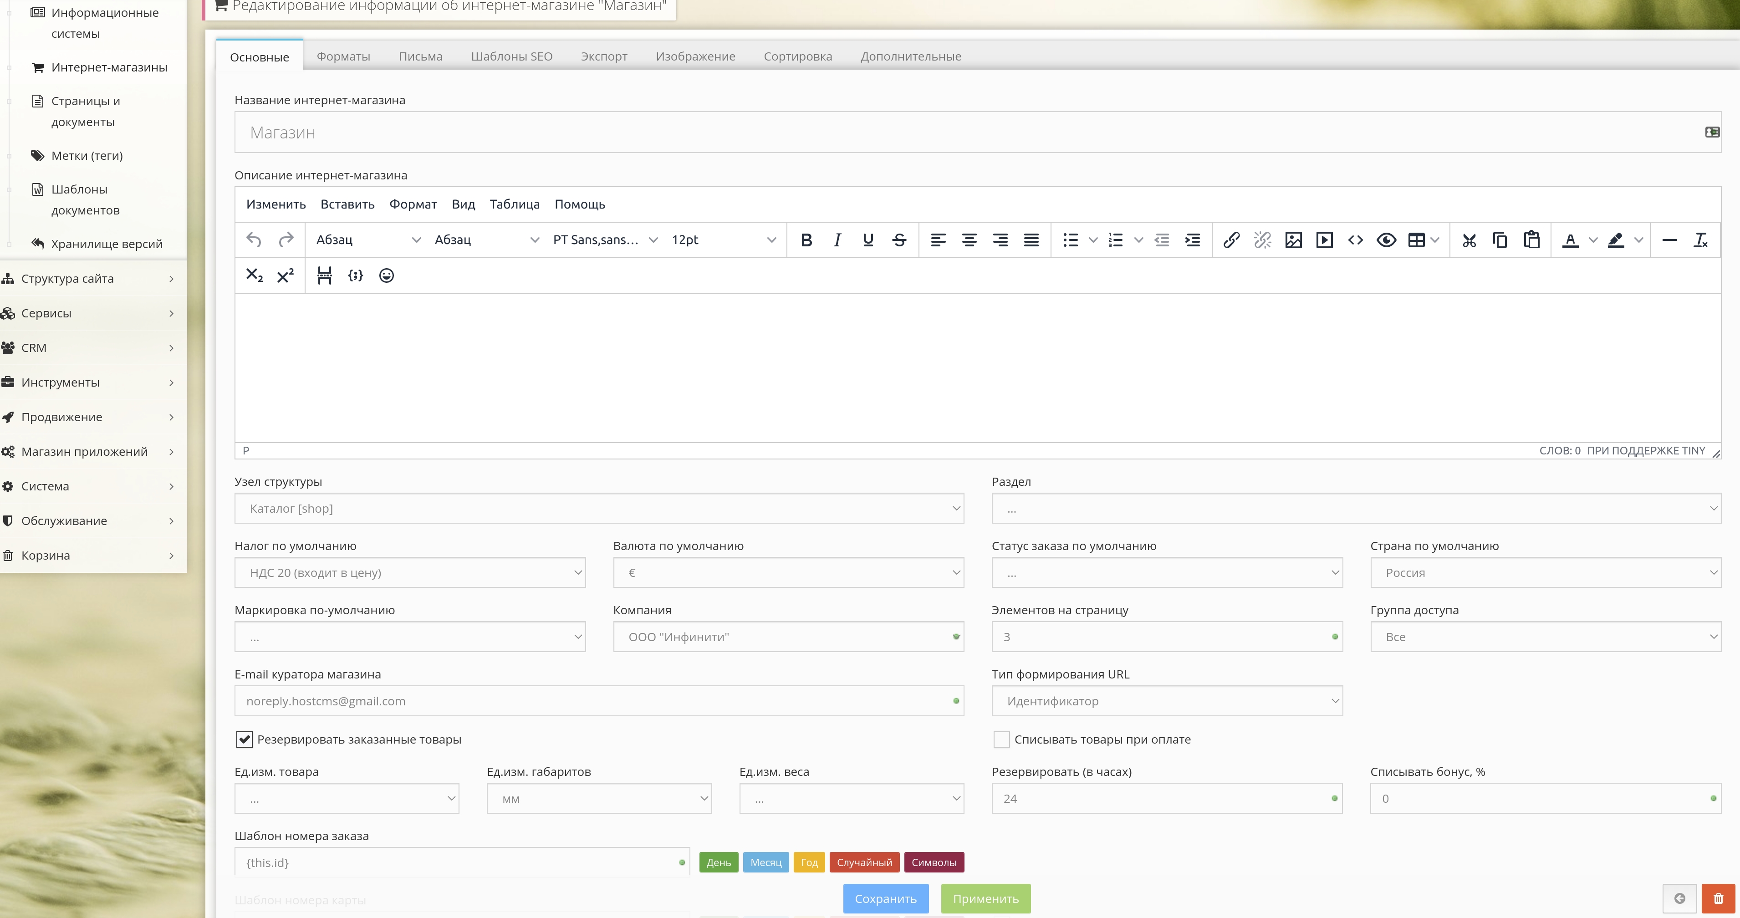Insert media video icon

click(1325, 240)
